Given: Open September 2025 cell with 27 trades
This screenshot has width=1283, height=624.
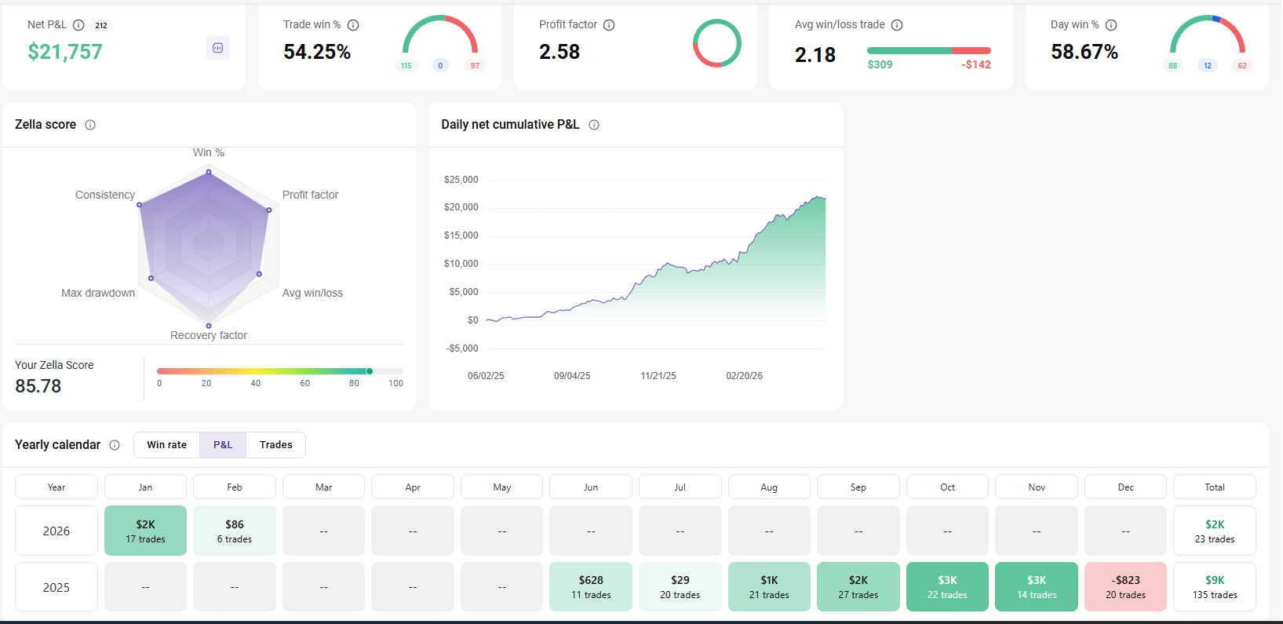Looking at the screenshot, I should coord(858,587).
